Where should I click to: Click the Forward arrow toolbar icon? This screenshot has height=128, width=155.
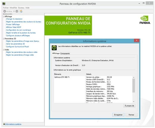[x=17, y=11]
